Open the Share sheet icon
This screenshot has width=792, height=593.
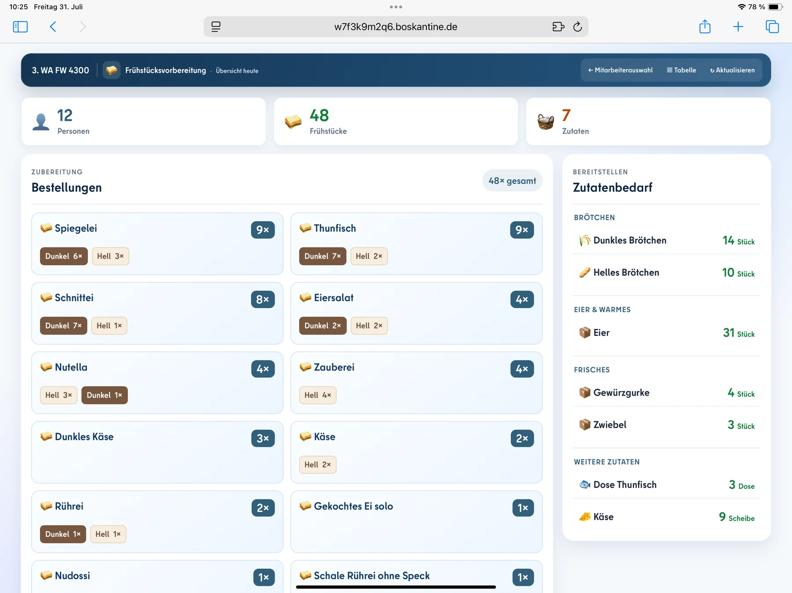click(x=705, y=26)
